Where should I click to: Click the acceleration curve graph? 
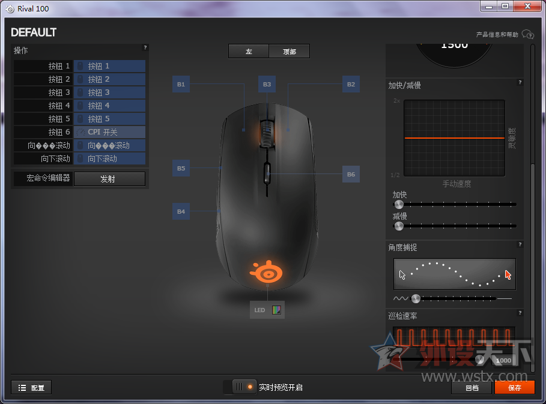tap(455, 138)
